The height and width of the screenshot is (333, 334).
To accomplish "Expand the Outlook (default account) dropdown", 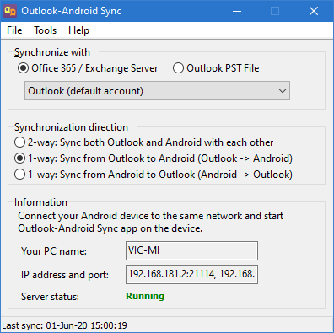I will [157, 91].
